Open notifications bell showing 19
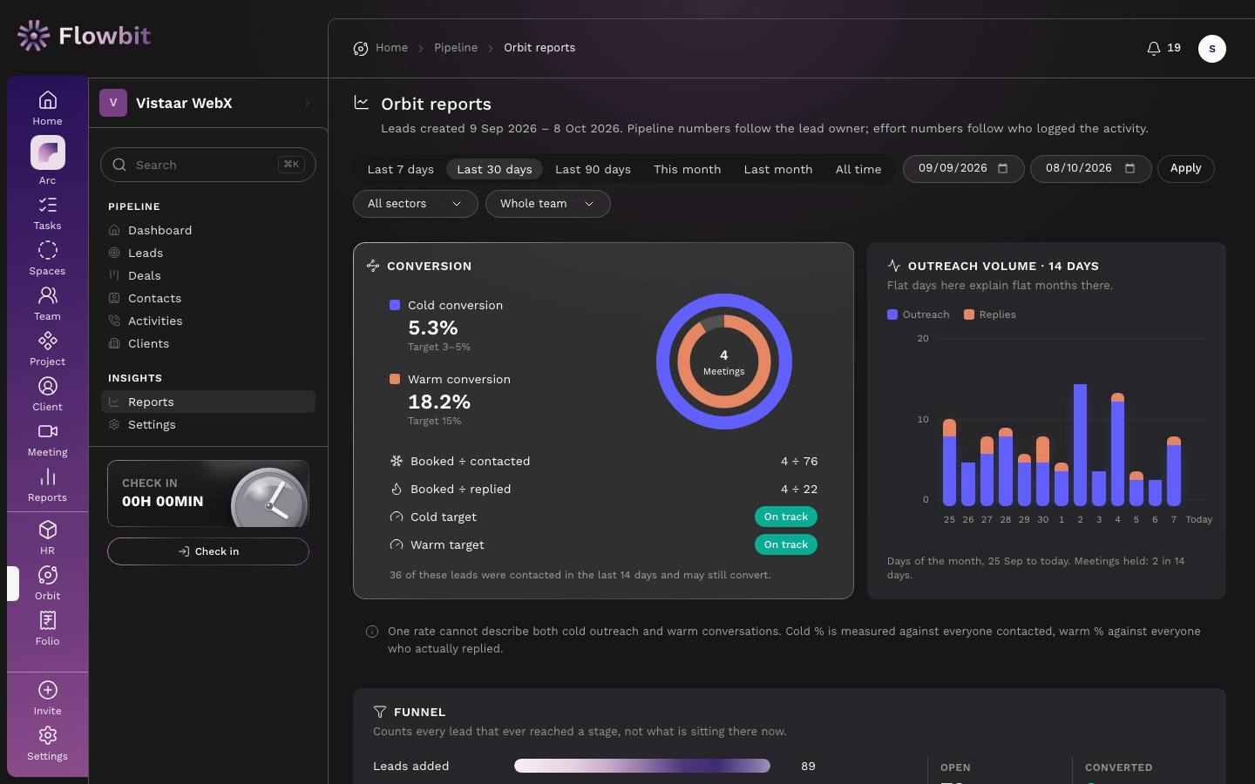The width and height of the screenshot is (1255, 784). click(1163, 48)
